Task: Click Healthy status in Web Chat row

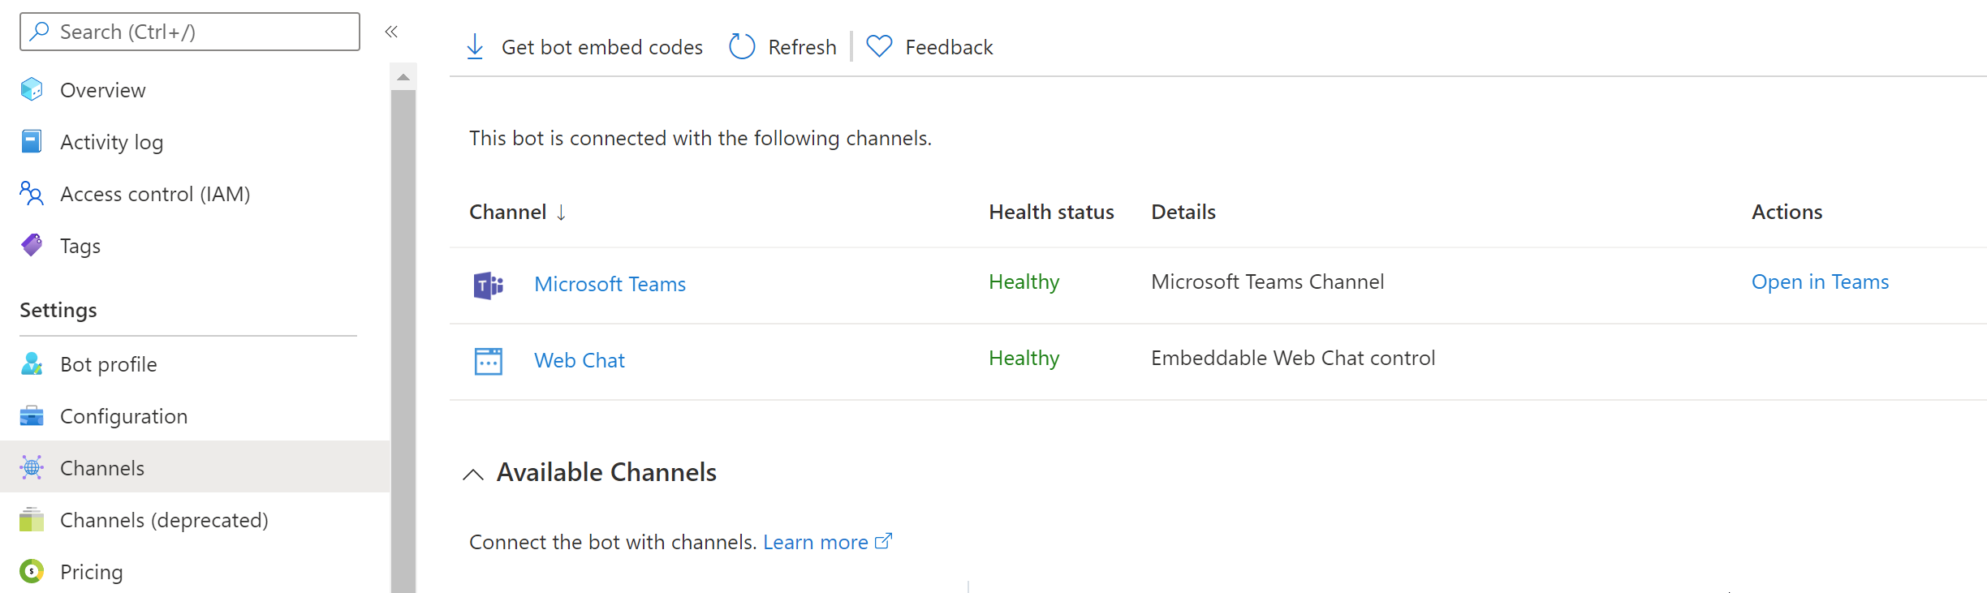Action: pos(1024,358)
